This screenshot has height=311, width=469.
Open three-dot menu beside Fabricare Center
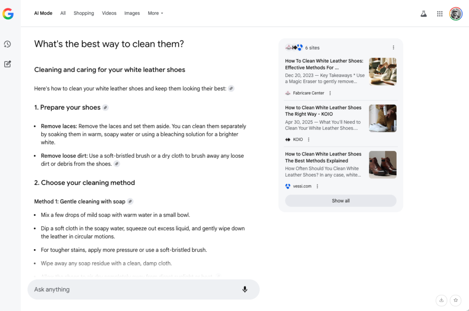(330, 93)
